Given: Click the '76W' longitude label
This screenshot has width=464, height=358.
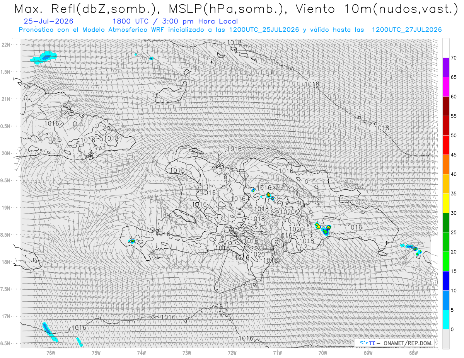Looking at the screenshot, I should click(51, 353).
